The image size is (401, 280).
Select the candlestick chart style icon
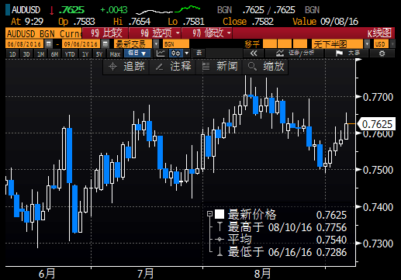(x=176, y=54)
